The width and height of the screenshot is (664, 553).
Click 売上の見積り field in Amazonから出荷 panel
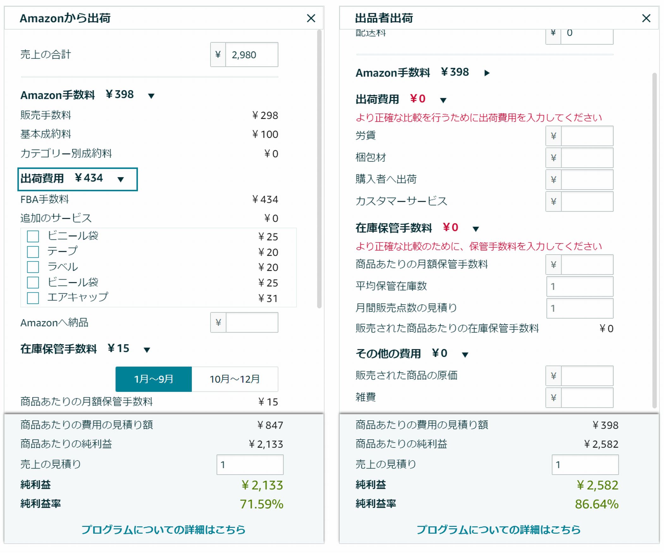[x=250, y=465]
